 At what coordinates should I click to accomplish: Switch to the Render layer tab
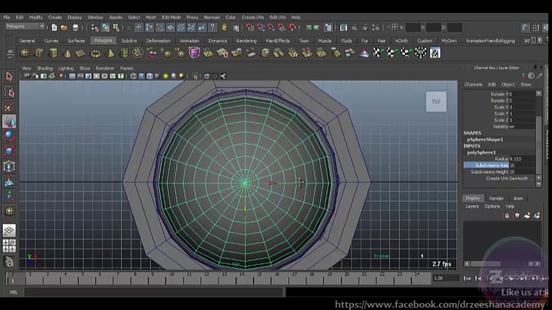[496, 198]
